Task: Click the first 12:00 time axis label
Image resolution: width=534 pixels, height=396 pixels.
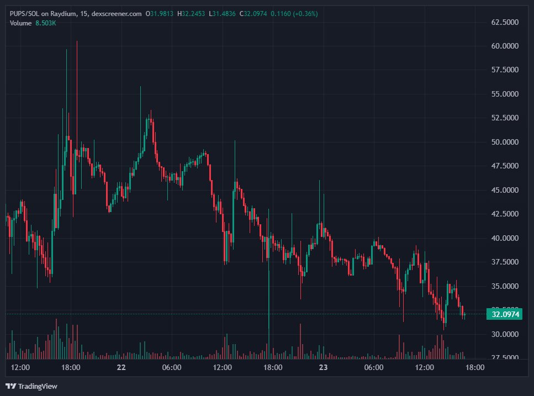Action: (20, 367)
